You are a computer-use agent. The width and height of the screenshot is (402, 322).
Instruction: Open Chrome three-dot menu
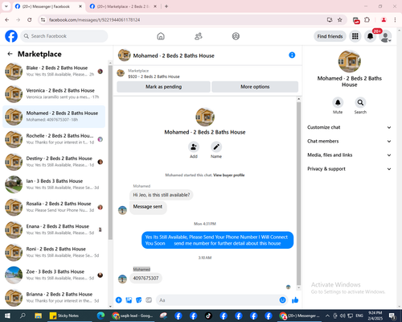395,20
